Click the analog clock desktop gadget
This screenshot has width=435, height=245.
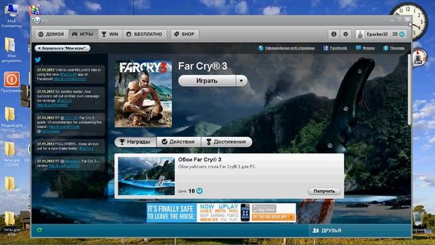[409, 22]
